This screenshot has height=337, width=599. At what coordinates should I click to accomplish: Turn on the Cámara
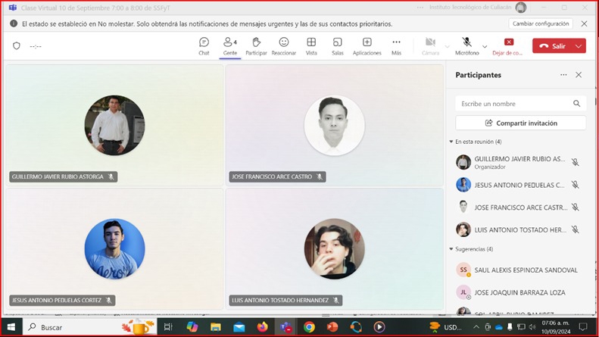431,46
